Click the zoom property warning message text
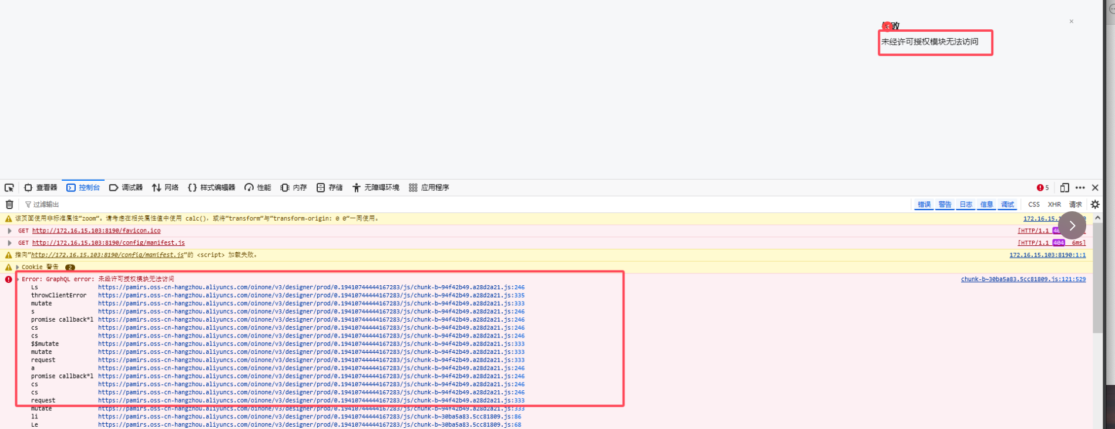This screenshot has width=1115, height=429. click(x=197, y=218)
